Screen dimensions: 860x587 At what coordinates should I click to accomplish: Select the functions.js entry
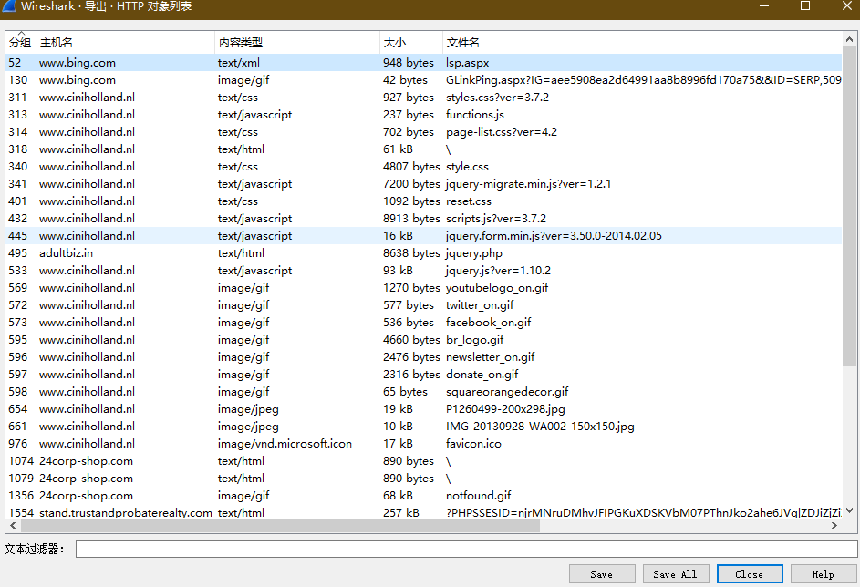click(x=424, y=115)
